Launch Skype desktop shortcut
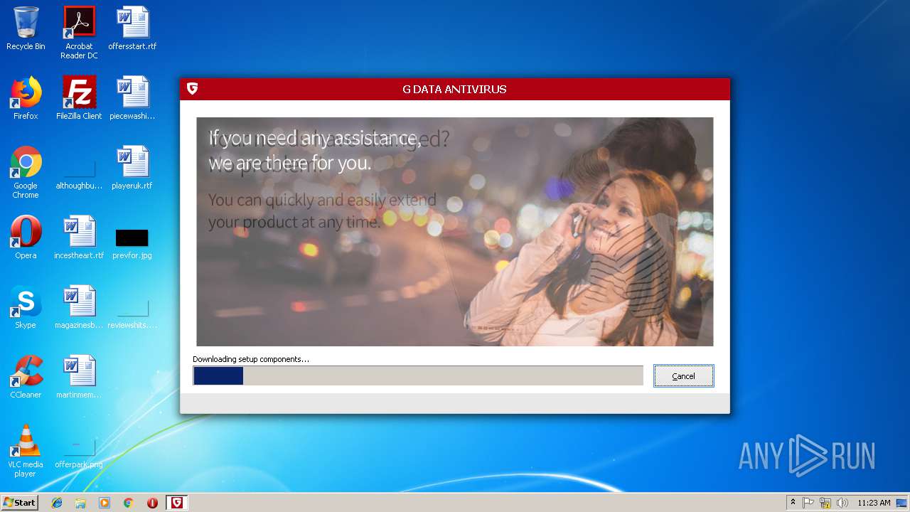 (26, 307)
